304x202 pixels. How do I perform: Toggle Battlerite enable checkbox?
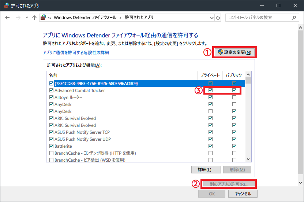point(51,146)
